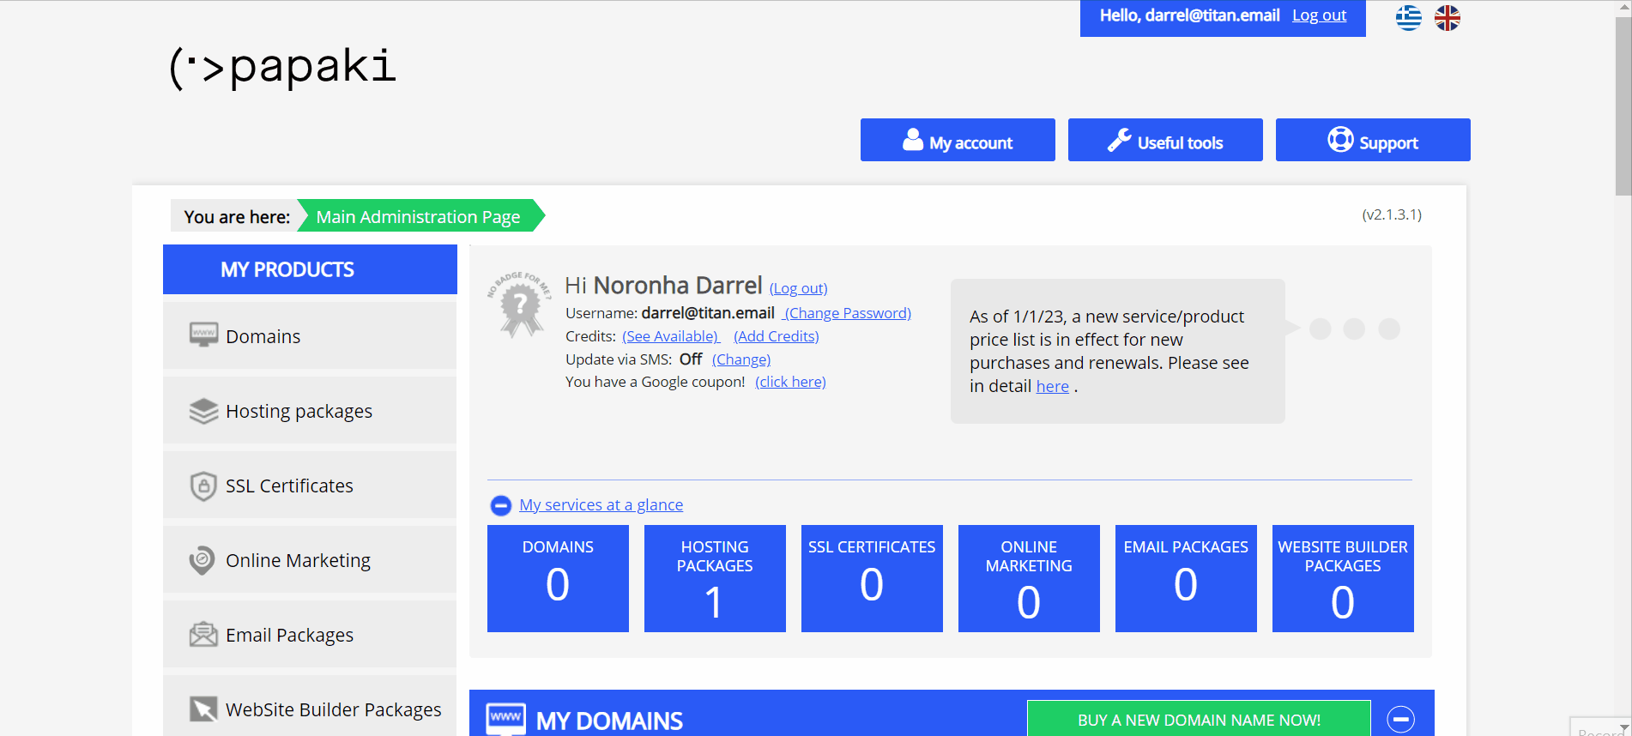The width and height of the screenshot is (1632, 736).
Task: Click the user icon on My account
Action: point(913,139)
